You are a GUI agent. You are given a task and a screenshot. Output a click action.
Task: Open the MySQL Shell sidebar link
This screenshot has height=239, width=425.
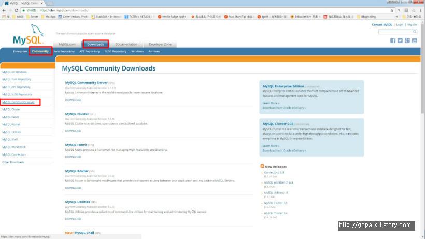pos(10,139)
